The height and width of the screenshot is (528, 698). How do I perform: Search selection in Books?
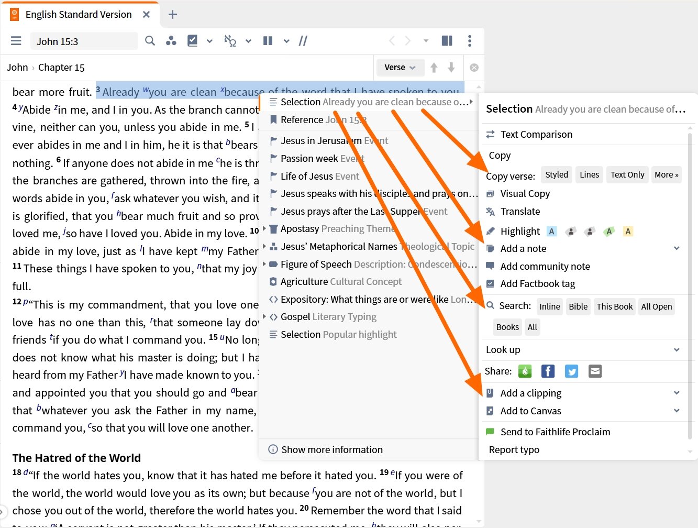click(x=507, y=327)
